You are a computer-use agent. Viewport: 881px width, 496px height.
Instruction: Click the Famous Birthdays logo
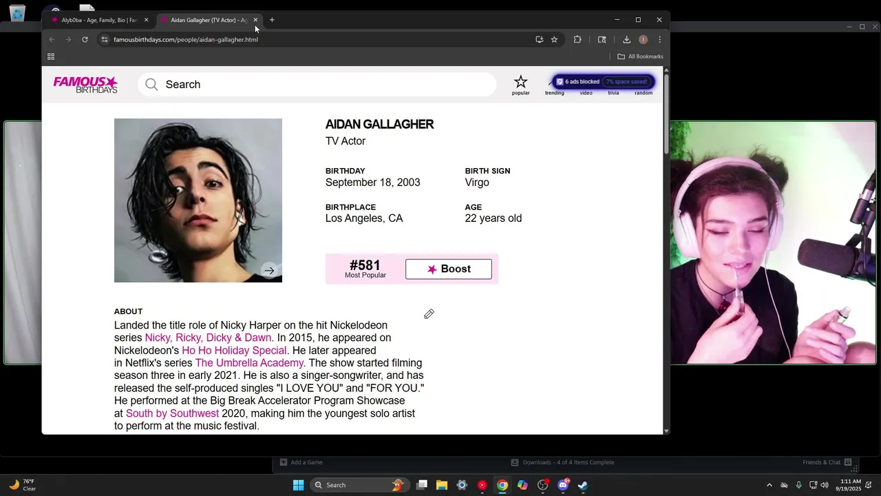pyautogui.click(x=85, y=85)
